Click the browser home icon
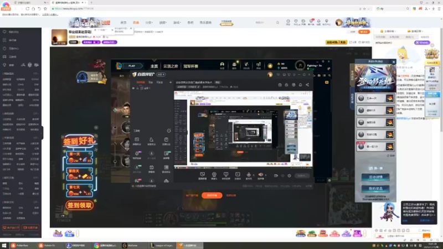 point(33,9)
